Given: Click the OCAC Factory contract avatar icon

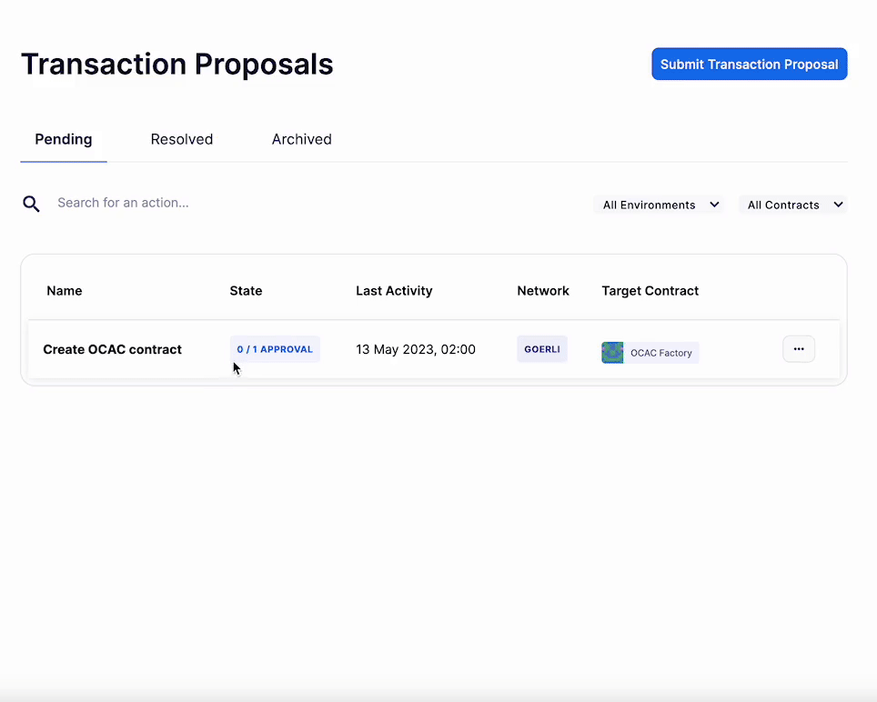Looking at the screenshot, I should click(612, 352).
